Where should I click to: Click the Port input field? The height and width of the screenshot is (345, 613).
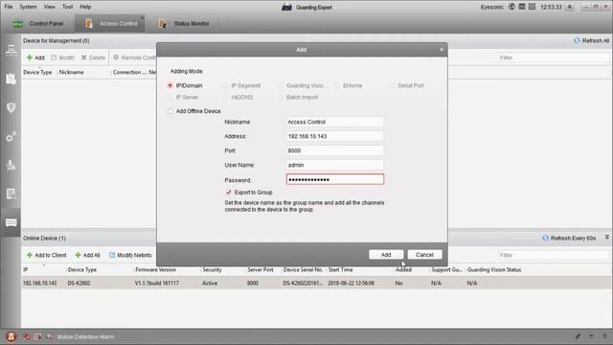[x=334, y=150]
